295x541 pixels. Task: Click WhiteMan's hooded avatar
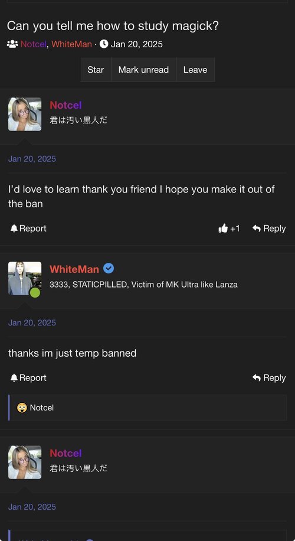coord(25,278)
